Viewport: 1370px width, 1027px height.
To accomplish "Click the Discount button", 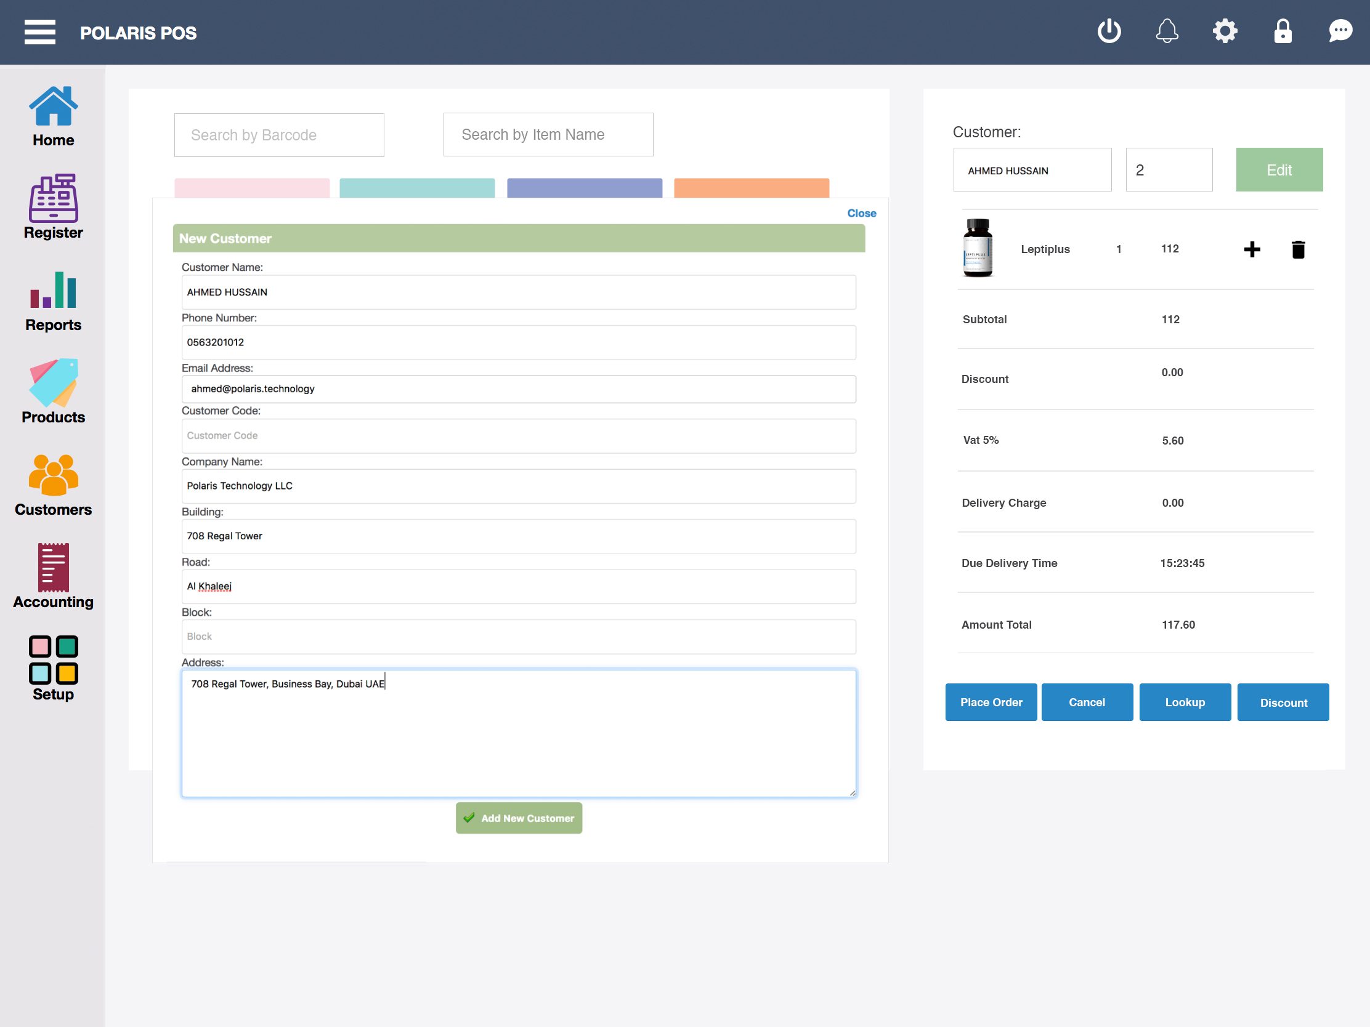I will pos(1281,703).
